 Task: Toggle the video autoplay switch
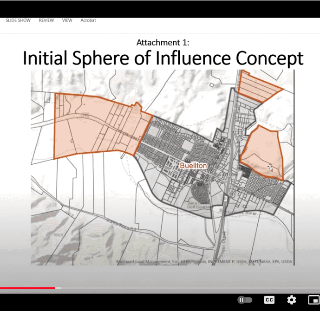coord(245,300)
